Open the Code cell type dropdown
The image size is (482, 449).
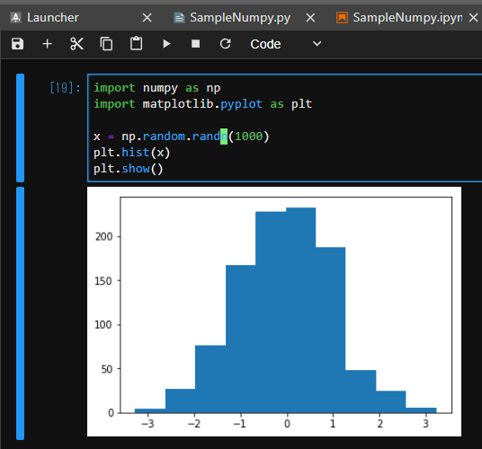286,44
